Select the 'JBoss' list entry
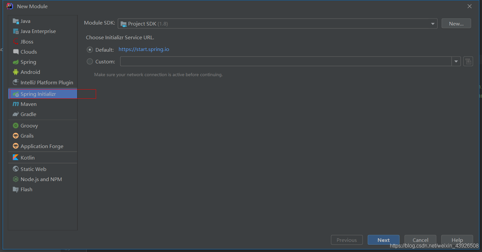Viewport: 482px width, 252px height. (x=43, y=42)
